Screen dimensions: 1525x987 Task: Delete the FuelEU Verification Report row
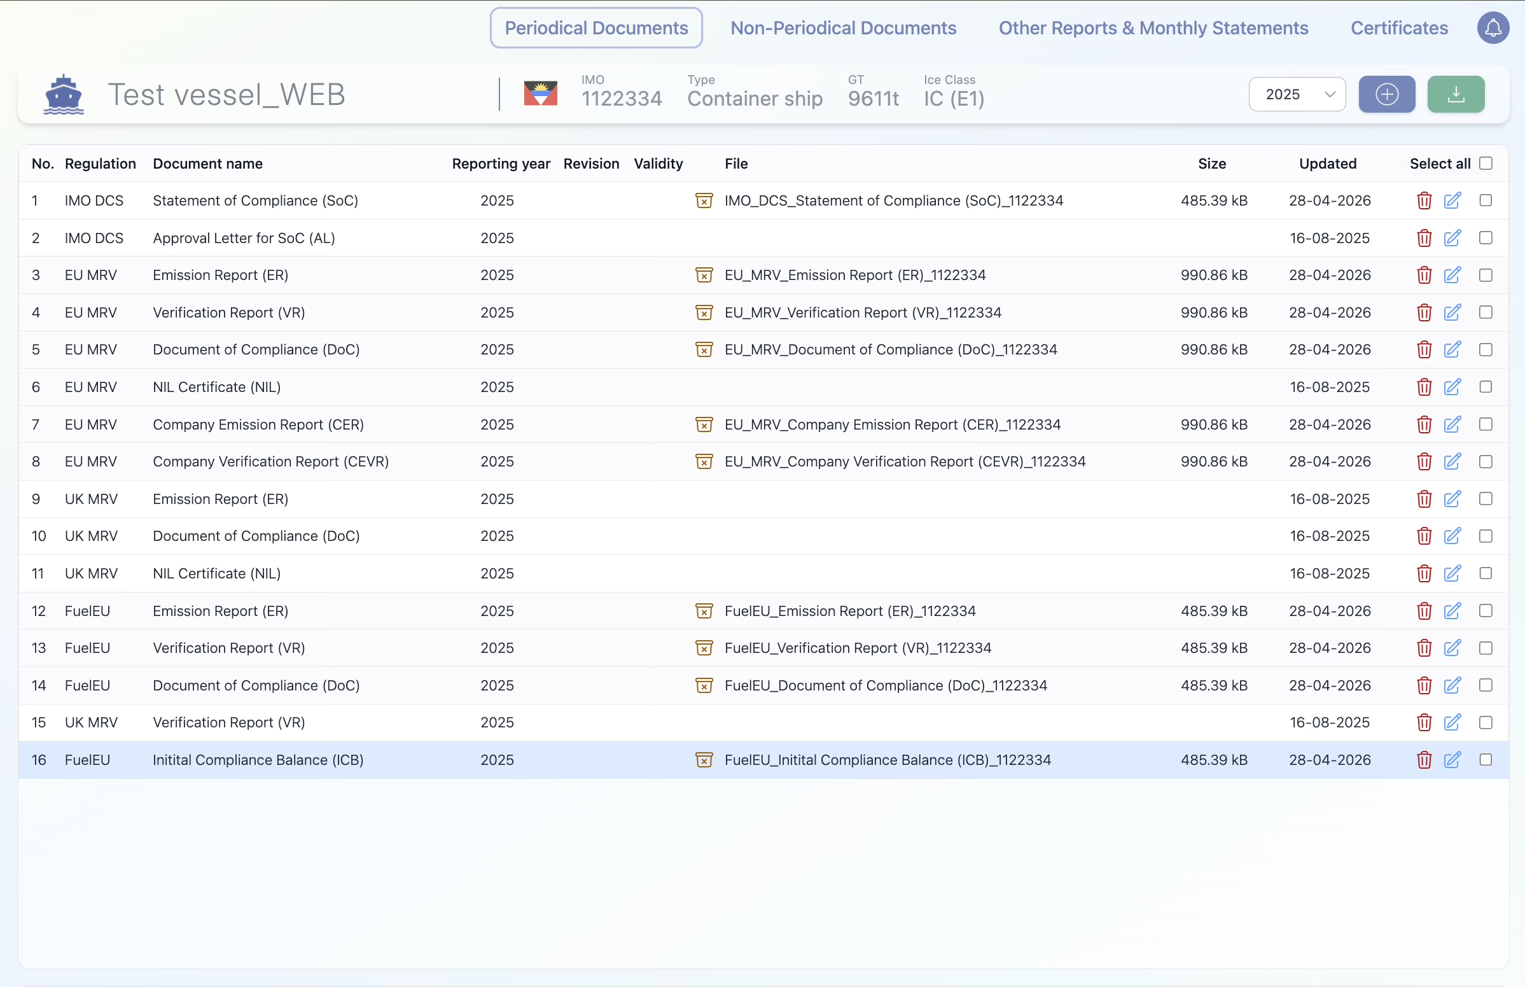click(1424, 648)
